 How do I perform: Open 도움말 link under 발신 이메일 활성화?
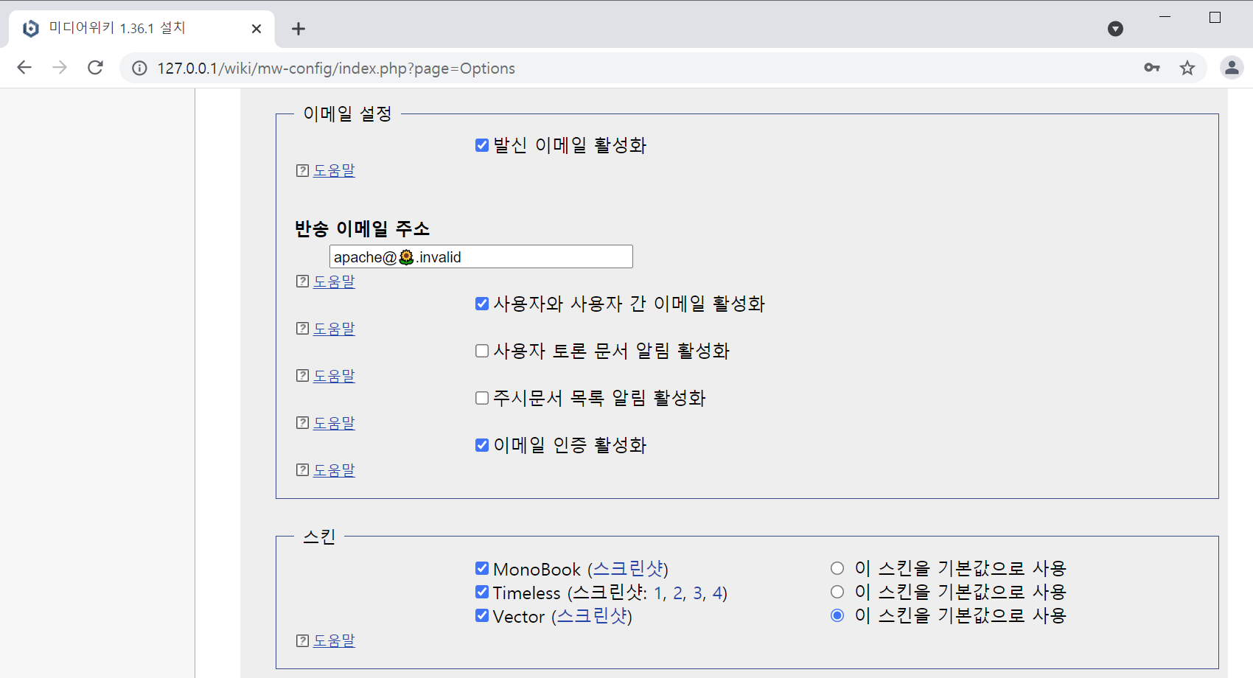point(334,170)
